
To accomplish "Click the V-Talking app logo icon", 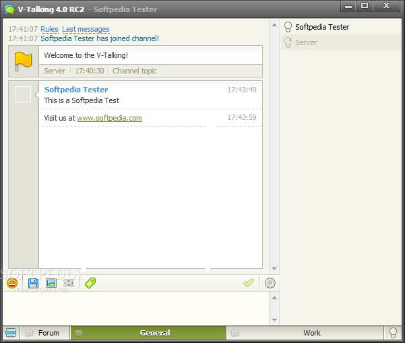I will coord(9,9).
